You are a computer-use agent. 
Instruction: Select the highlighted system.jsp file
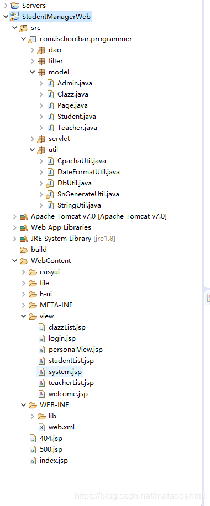[65, 372]
